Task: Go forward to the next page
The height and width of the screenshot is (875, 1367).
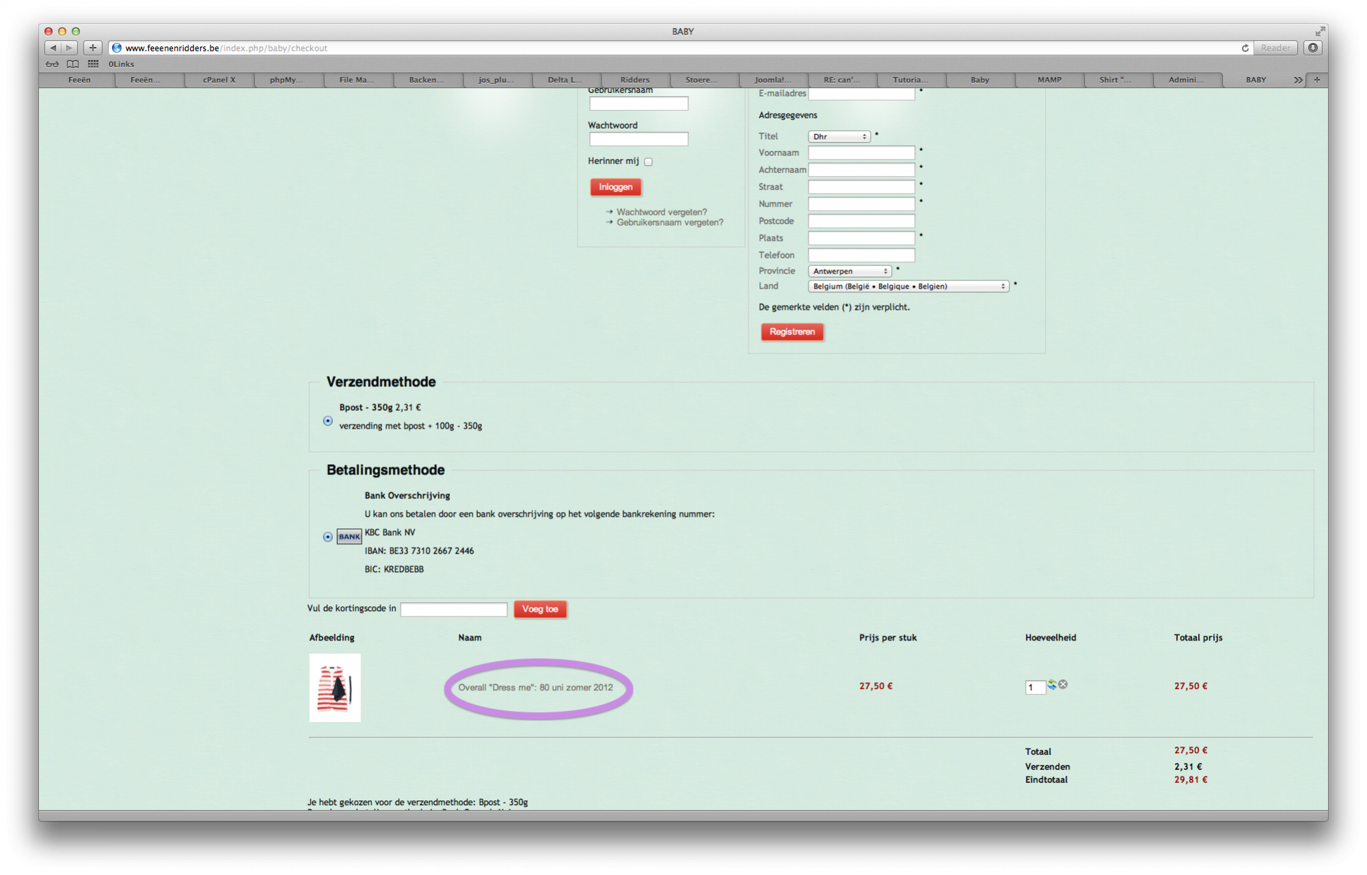Action: (69, 48)
